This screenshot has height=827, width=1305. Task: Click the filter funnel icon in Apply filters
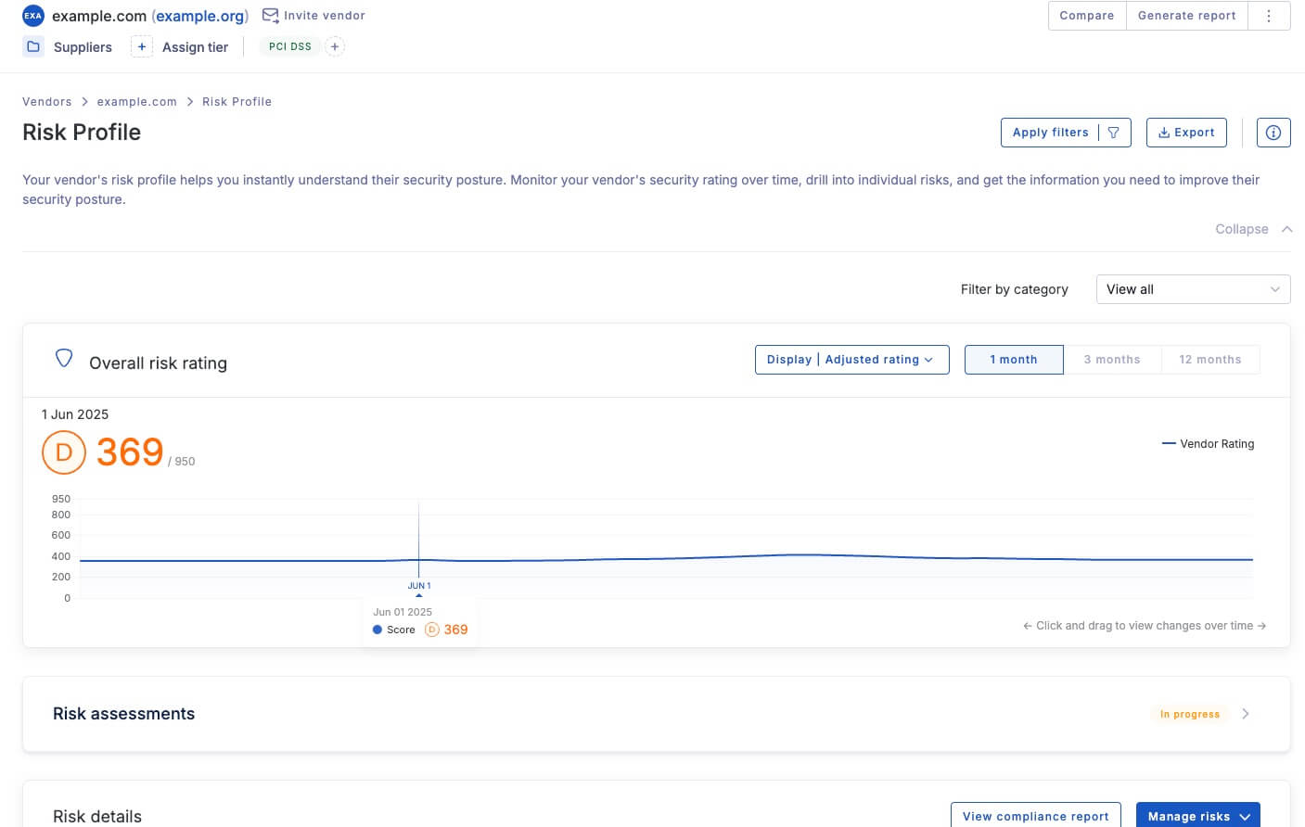pyautogui.click(x=1113, y=132)
